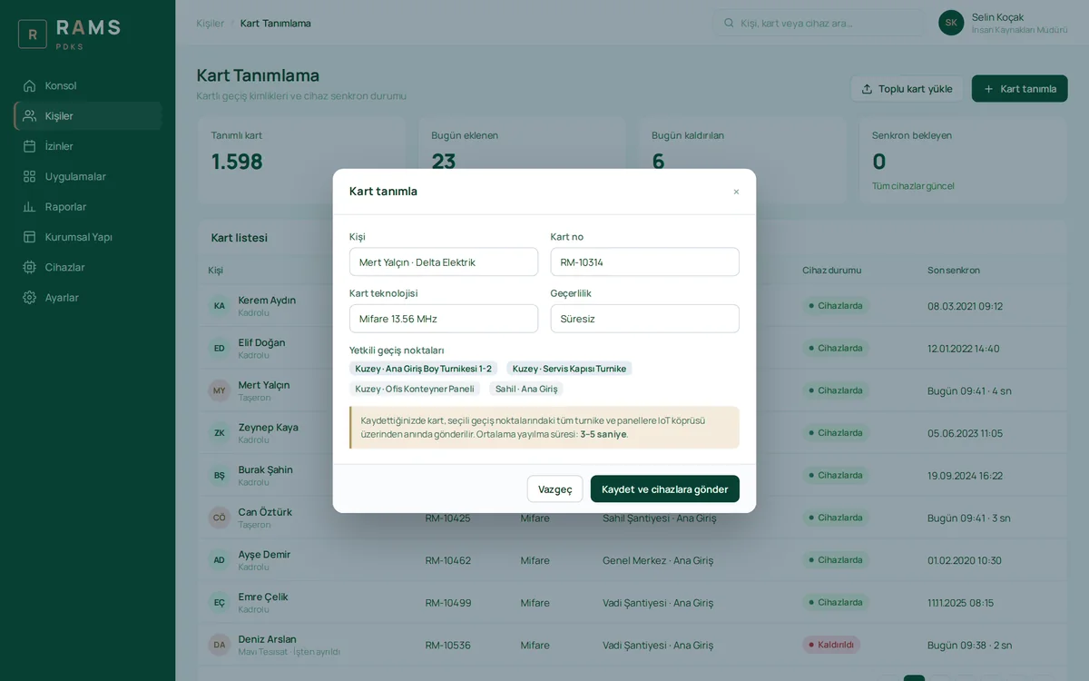Click the Kişiler breadcrumb link
1089x681 pixels.
coord(211,23)
